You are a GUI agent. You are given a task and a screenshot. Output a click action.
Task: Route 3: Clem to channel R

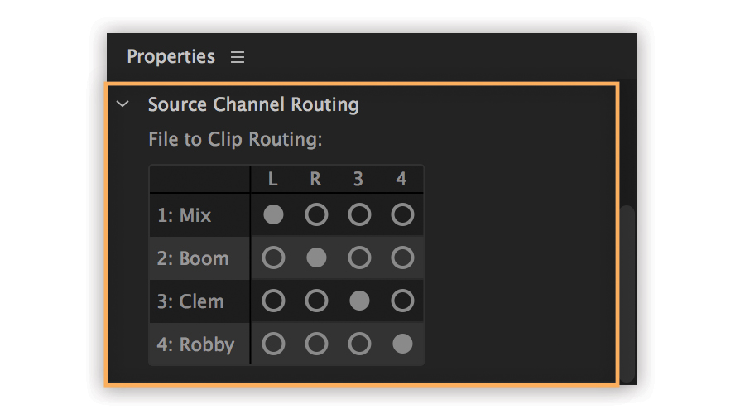click(316, 301)
